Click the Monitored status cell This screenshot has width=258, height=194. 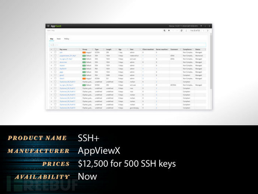click(x=199, y=56)
